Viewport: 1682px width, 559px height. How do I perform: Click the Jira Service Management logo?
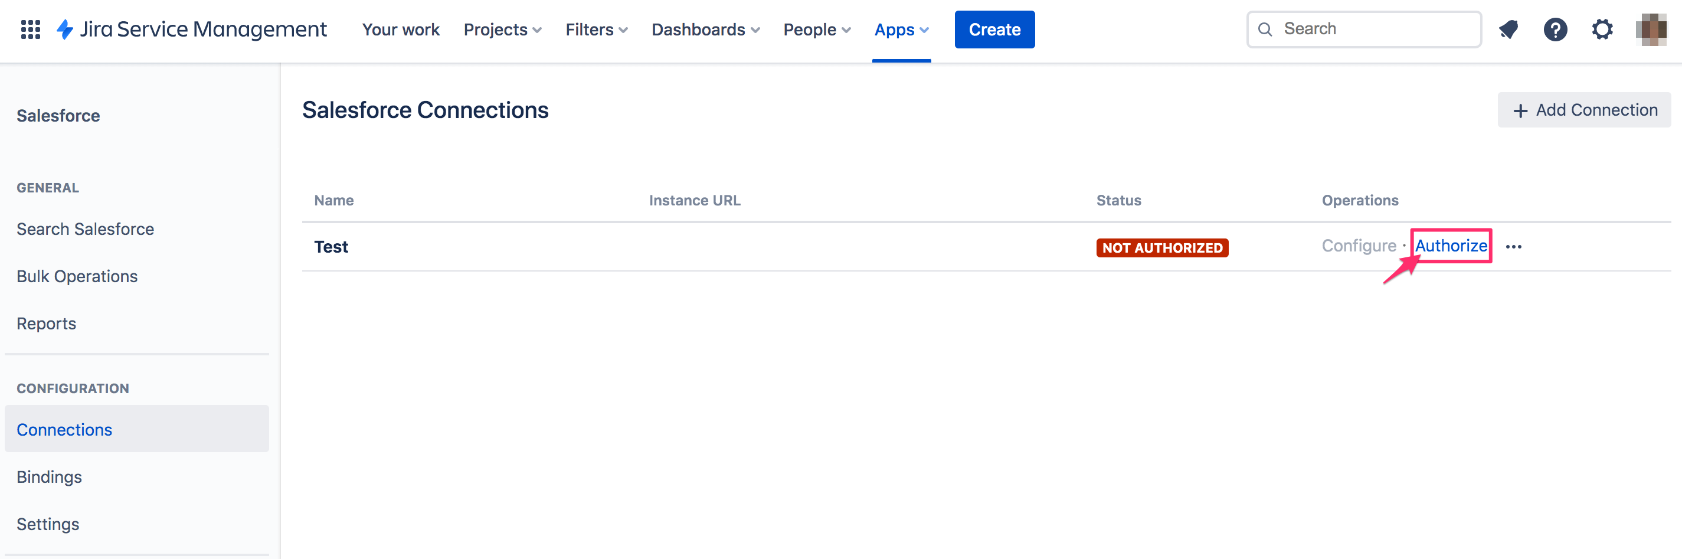[191, 30]
